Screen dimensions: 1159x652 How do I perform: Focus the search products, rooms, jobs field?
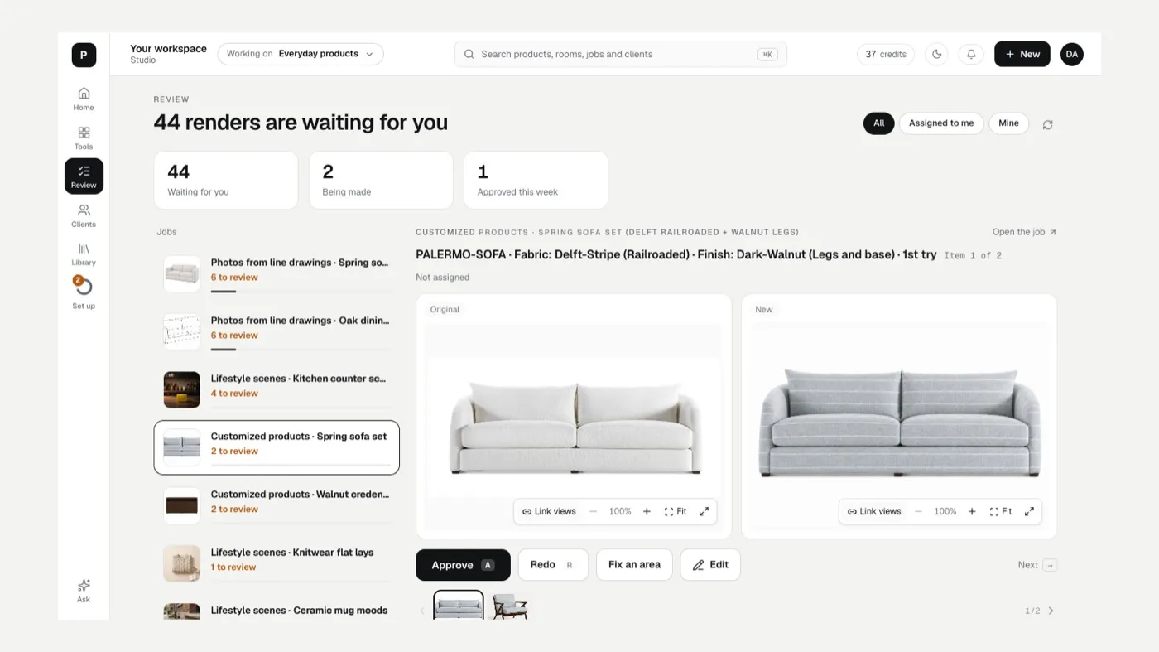pos(621,54)
